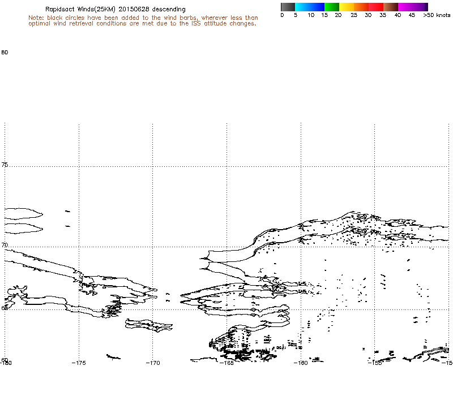Click the 'Rapidsact Winds(25KM) 20150628 descending' title
453x396 pixels.
[x=116, y=10]
